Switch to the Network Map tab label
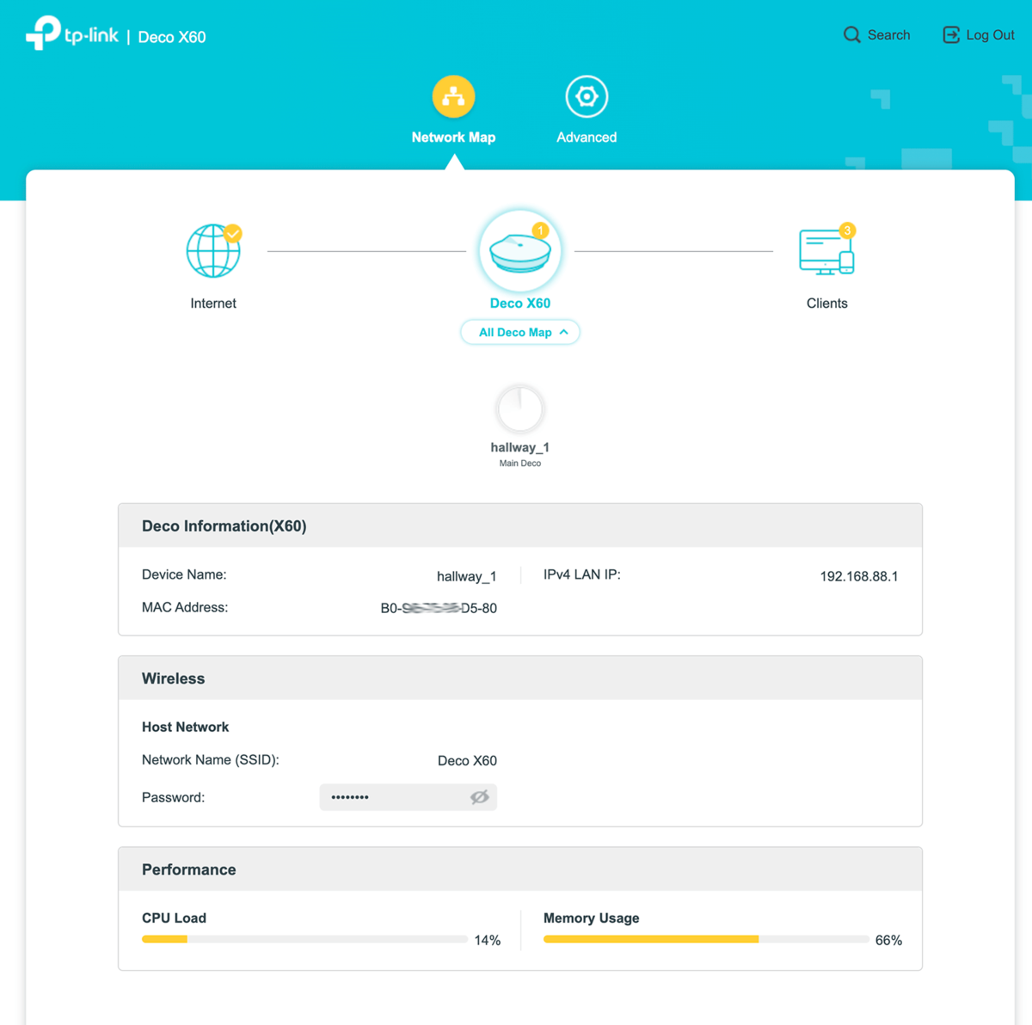Image resolution: width=1032 pixels, height=1025 pixels. (453, 138)
